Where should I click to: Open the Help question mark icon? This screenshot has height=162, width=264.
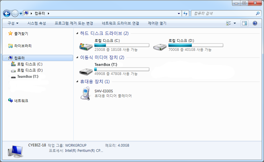click(x=255, y=23)
